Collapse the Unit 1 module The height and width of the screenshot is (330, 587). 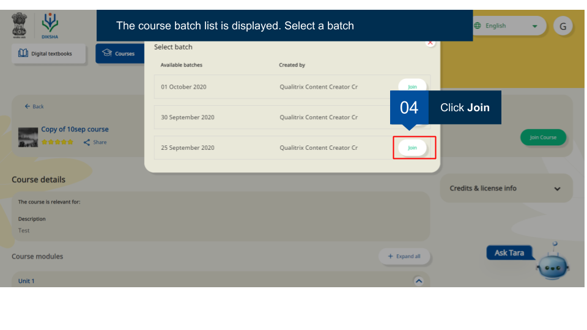[x=418, y=281]
